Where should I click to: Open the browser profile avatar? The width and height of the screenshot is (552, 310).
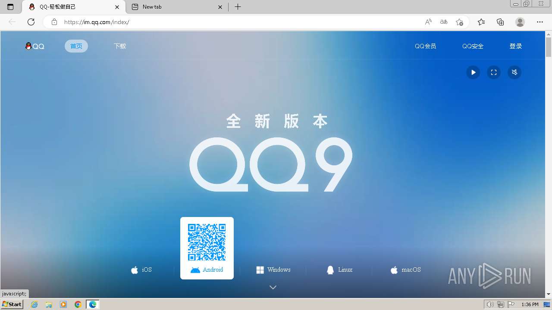[x=520, y=22]
